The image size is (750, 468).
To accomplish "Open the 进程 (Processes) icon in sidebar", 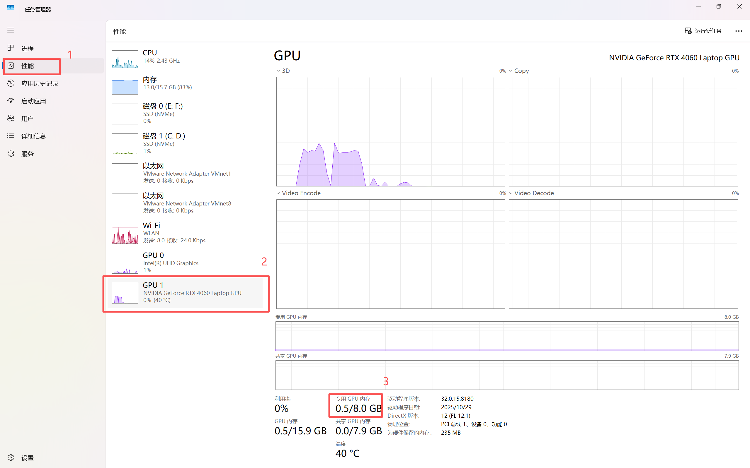I will (11, 48).
